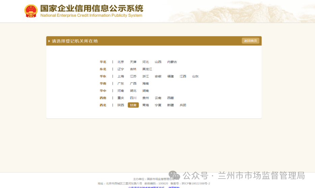The image size is (315, 188).
Task: Click the 返回首页 button
Action: click(251, 41)
